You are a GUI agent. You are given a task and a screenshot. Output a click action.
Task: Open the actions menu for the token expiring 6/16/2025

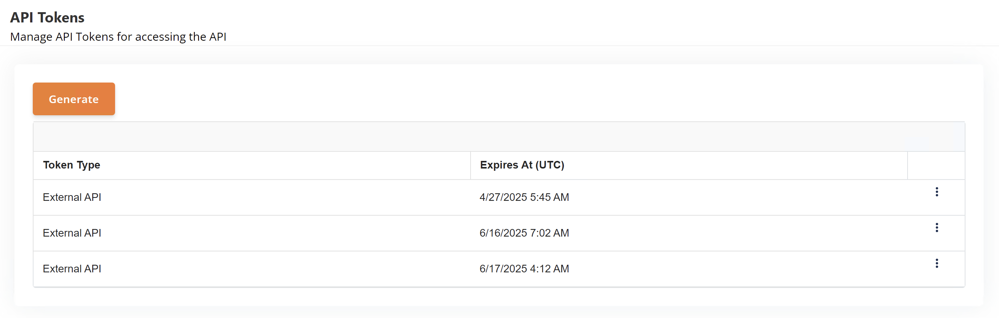click(937, 228)
